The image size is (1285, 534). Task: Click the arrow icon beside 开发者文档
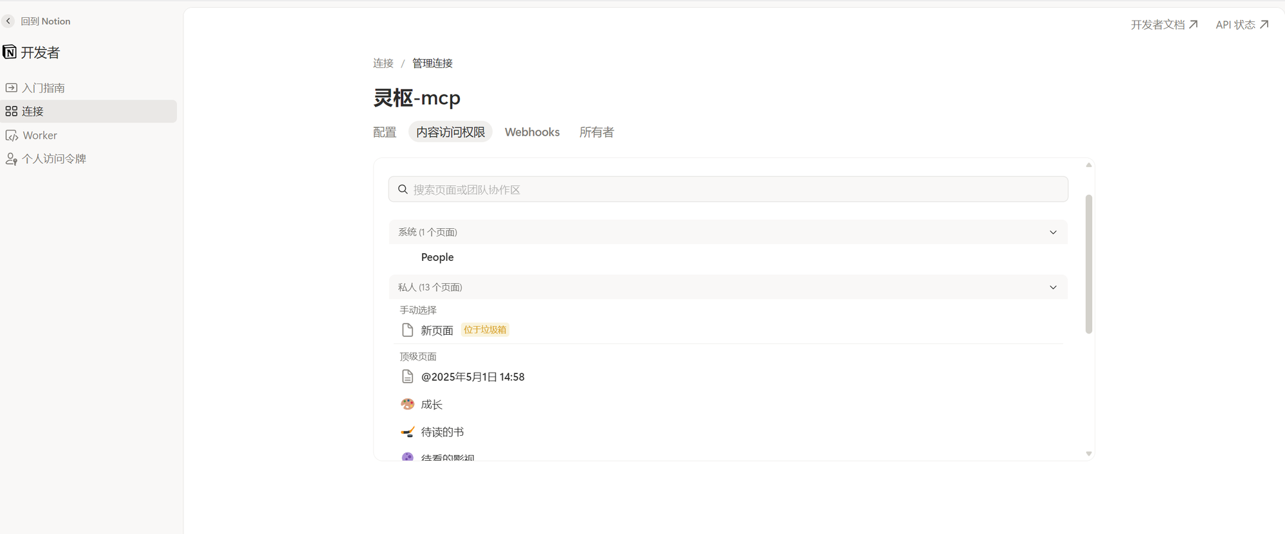1193,24
